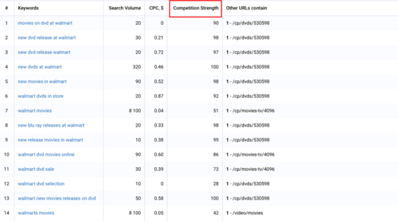
Task: Select CPC value 0.05
Action: pos(159,213)
